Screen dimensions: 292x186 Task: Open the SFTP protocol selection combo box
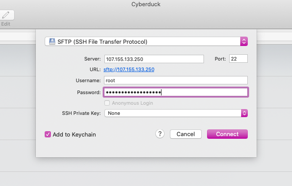(146, 42)
